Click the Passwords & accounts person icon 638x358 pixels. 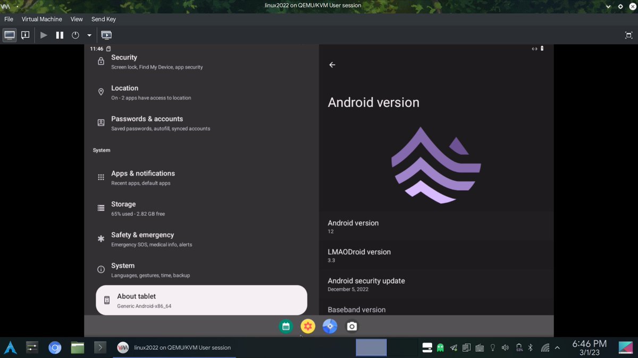[x=101, y=123]
